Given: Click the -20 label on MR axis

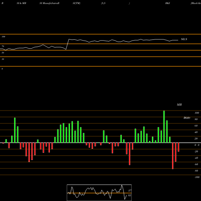Looking at the screenshot, I should coord(196,152).
